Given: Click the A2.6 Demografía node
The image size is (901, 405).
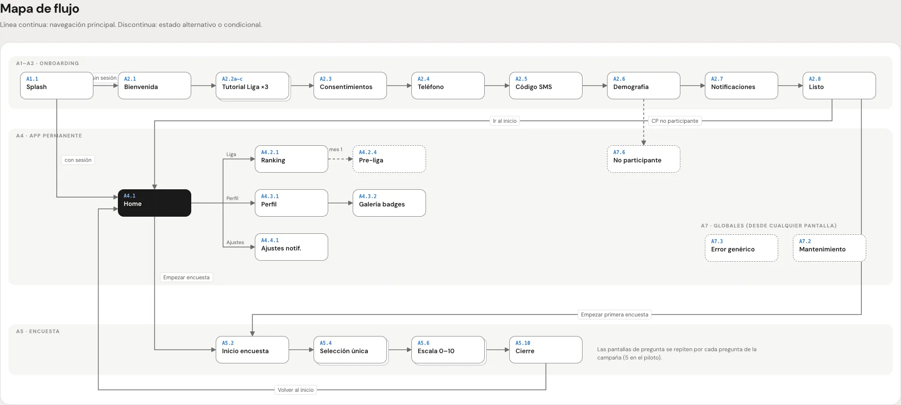Looking at the screenshot, I should pos(644,86).
